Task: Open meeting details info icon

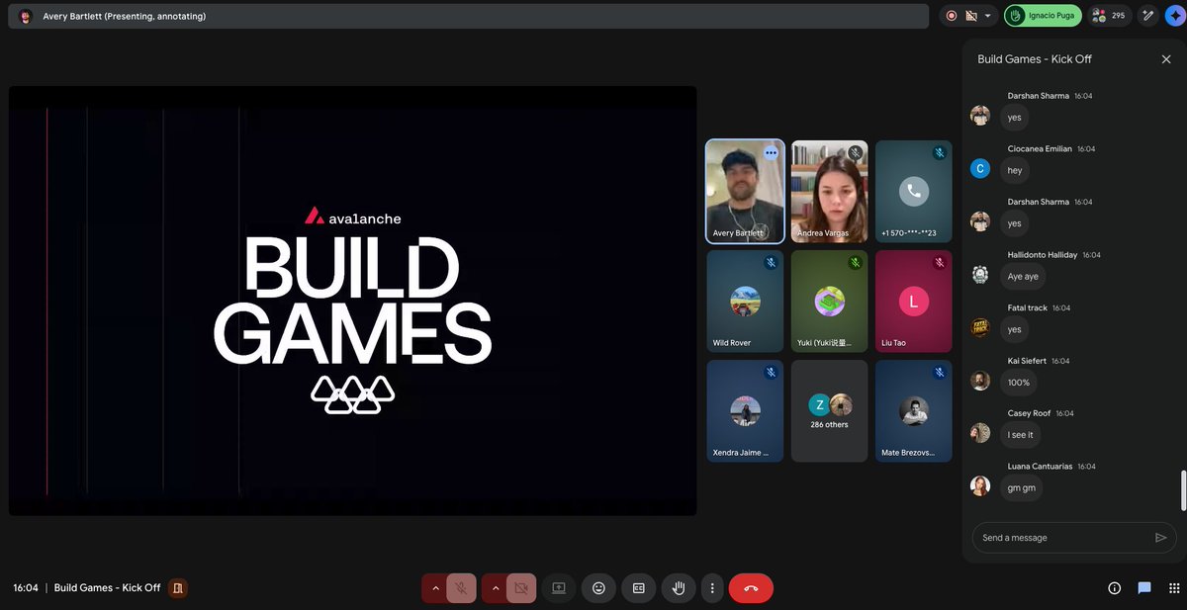Action: [x=1115, y=588]
